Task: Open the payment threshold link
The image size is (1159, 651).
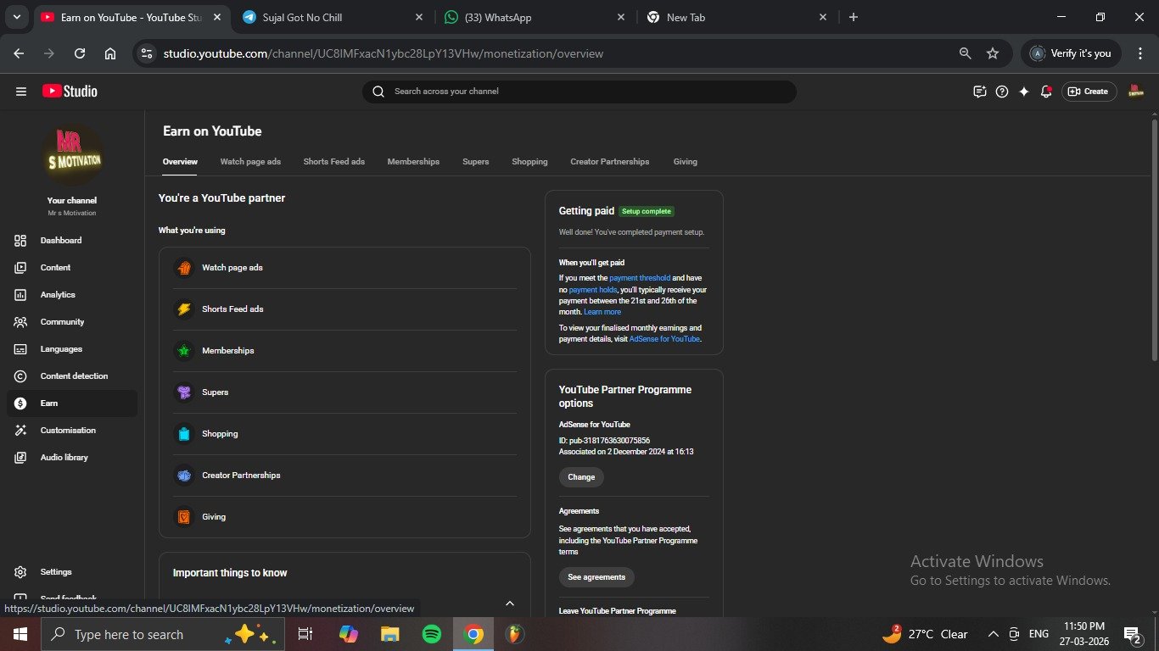Action: coord(640,278)
